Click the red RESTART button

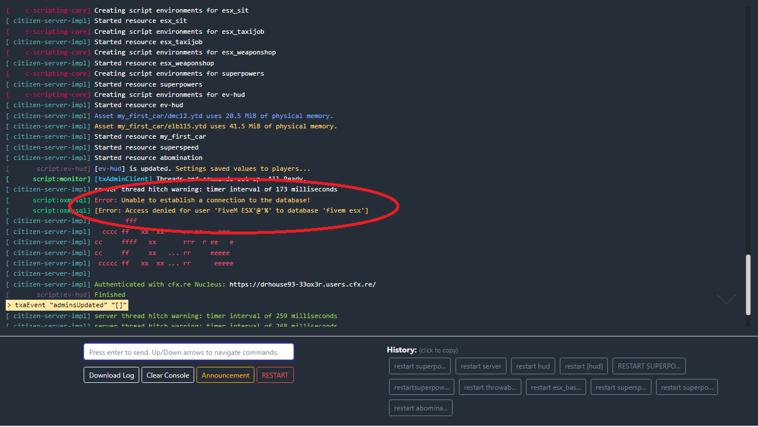(x=275, y=375)
